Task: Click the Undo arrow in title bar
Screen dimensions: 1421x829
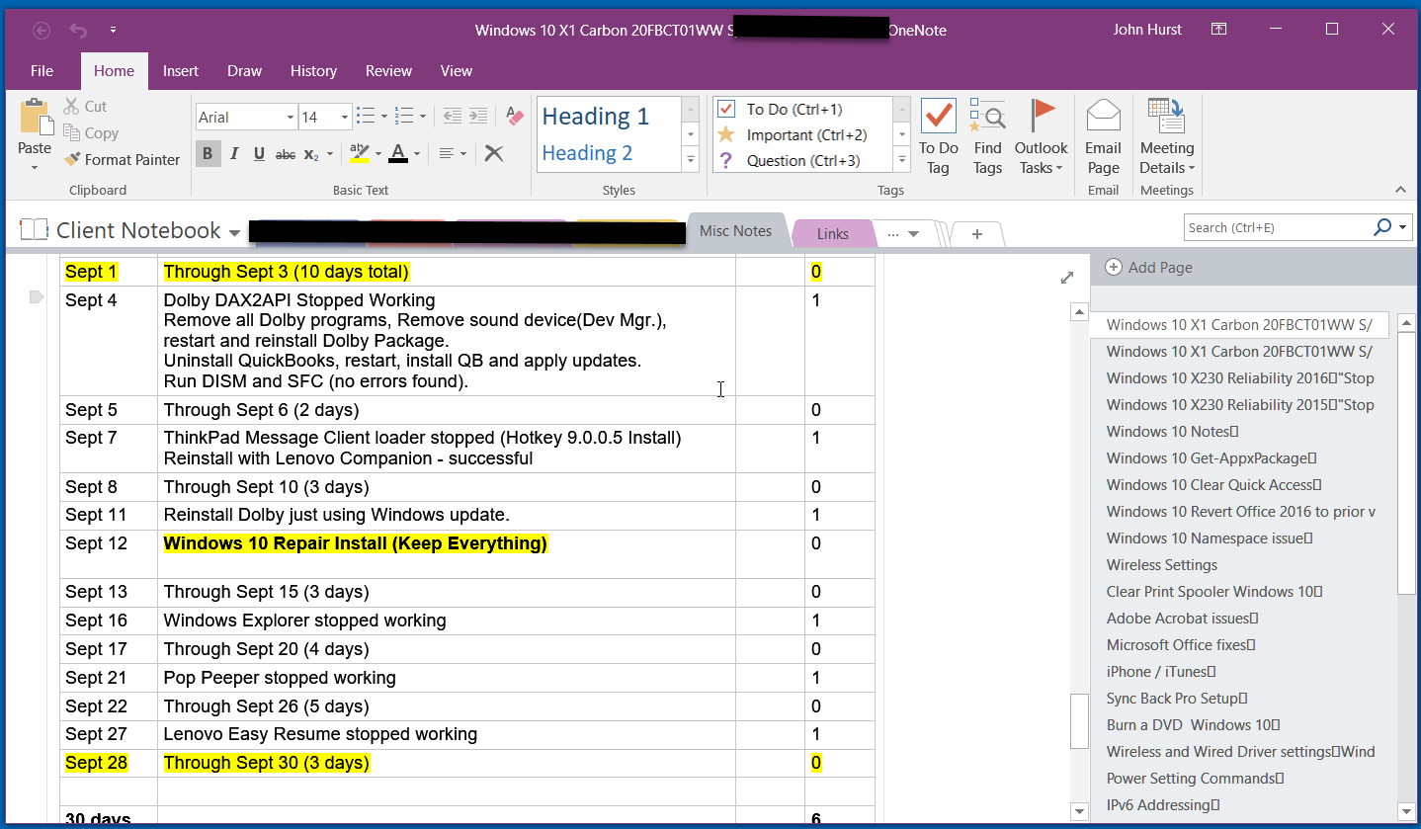Action: 78,30
